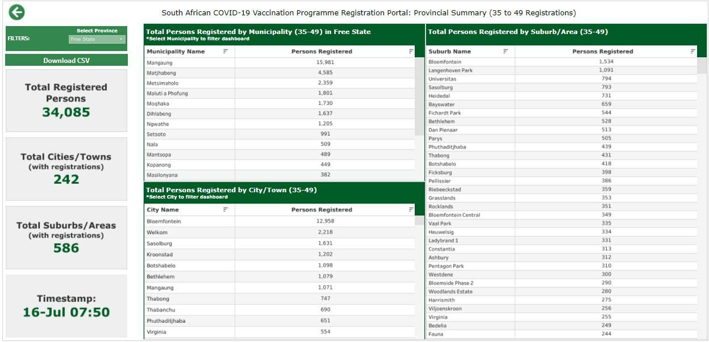Select Universitas in the suburb list
This screenshot has width=709, height=342.
coord(442,79)
